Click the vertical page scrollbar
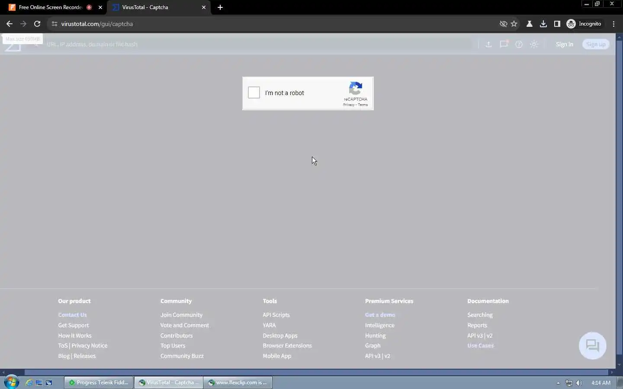Image resolution: width=623 pixels, height=389 pixels. pyautogui.click(x=619, y=197)
